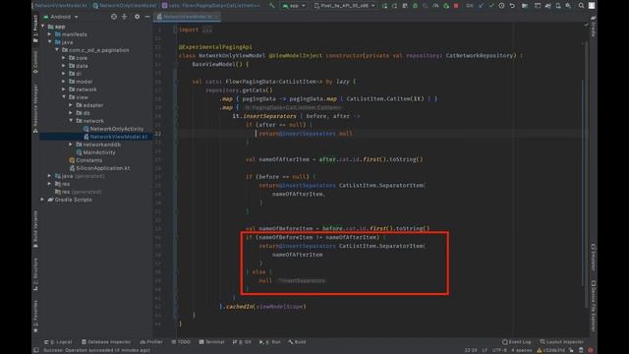This screenshot has height=354, width=629.
Task: Attach debugger to Android process icon
Action: (445, 6)
